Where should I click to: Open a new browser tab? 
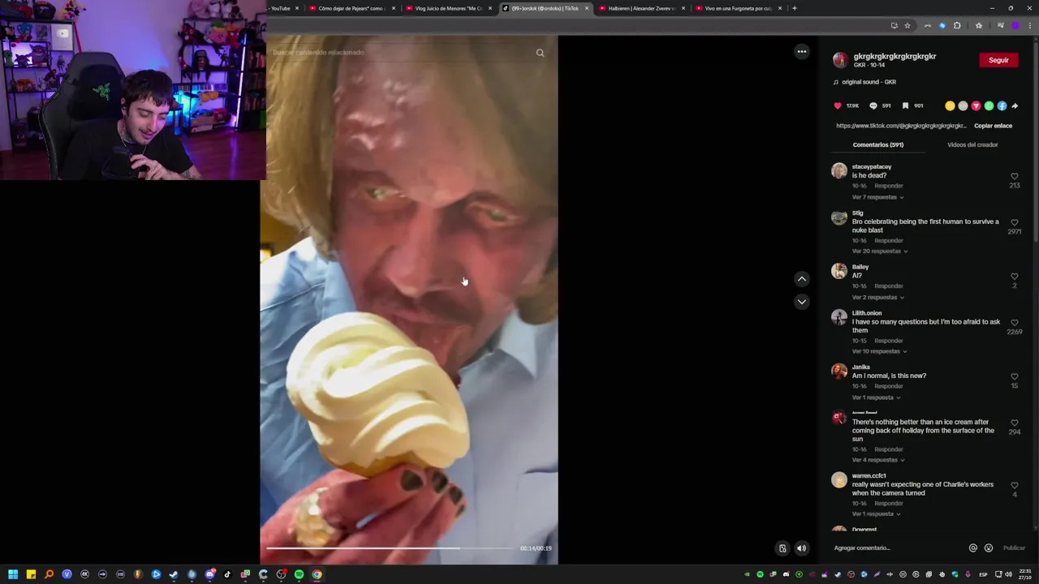pyautogui.click(x=794, y=8)
